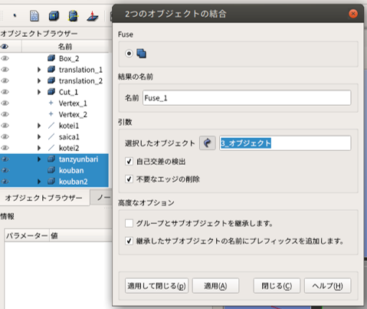Click the Cut_1 solid icon
This screenshot has height=309, width=367.
tap(51, 92)
